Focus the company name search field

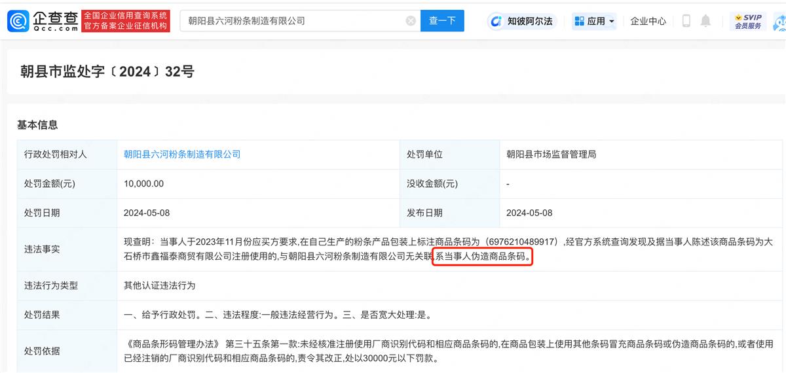click(x=295, y=21)
